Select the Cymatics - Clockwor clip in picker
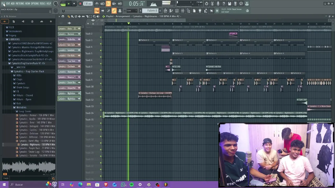This screenshot has width=335, height=188. pyautogui.click(x=69, y=66)
